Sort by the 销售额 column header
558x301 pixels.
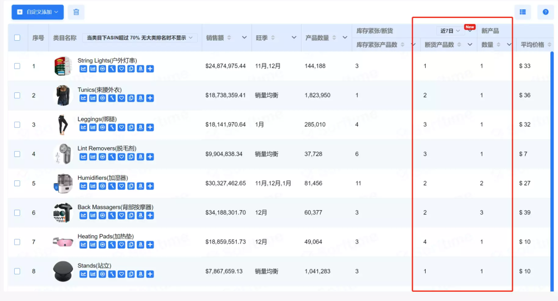[218, 38]
